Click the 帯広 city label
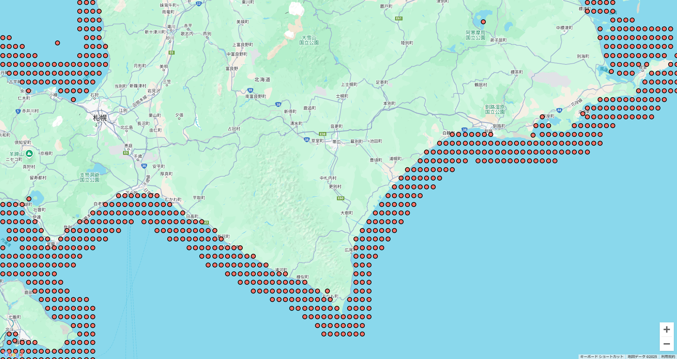Image resolution: width=677 pixels, height=359 pixels. coord(337,142)
